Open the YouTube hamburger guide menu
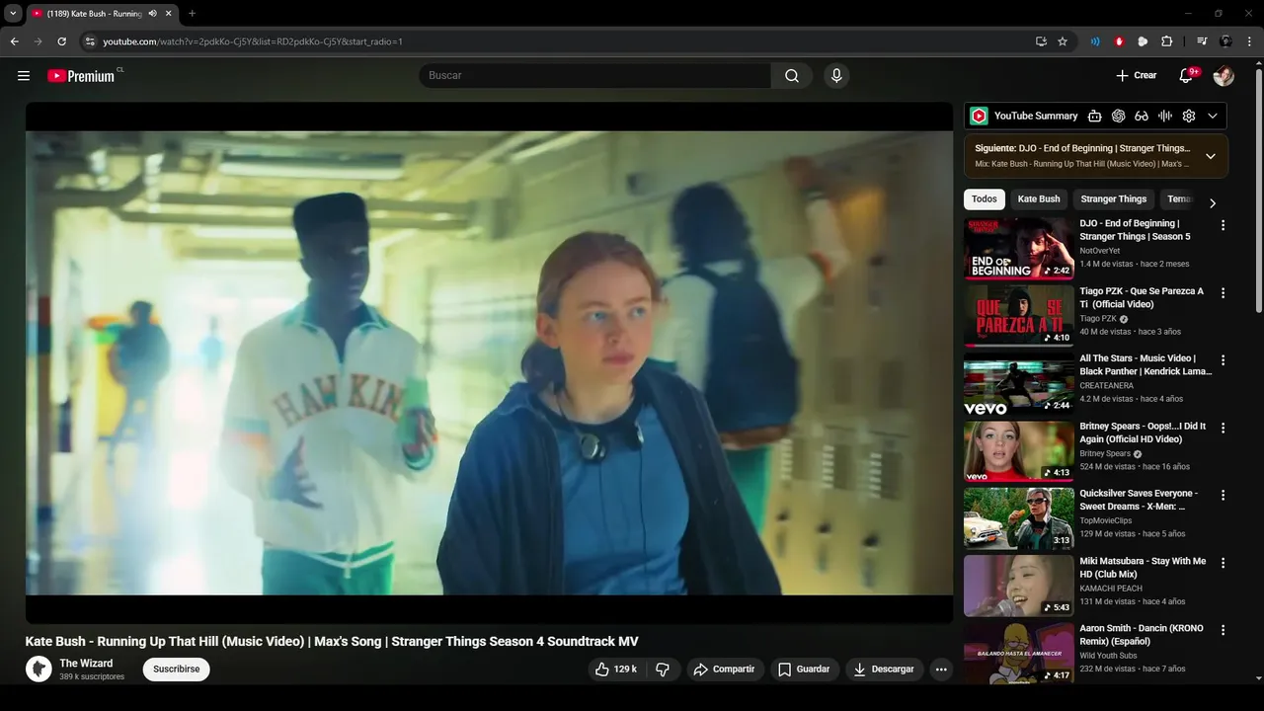The height and width of the screenshot is (711, 1264). (24, 76)
